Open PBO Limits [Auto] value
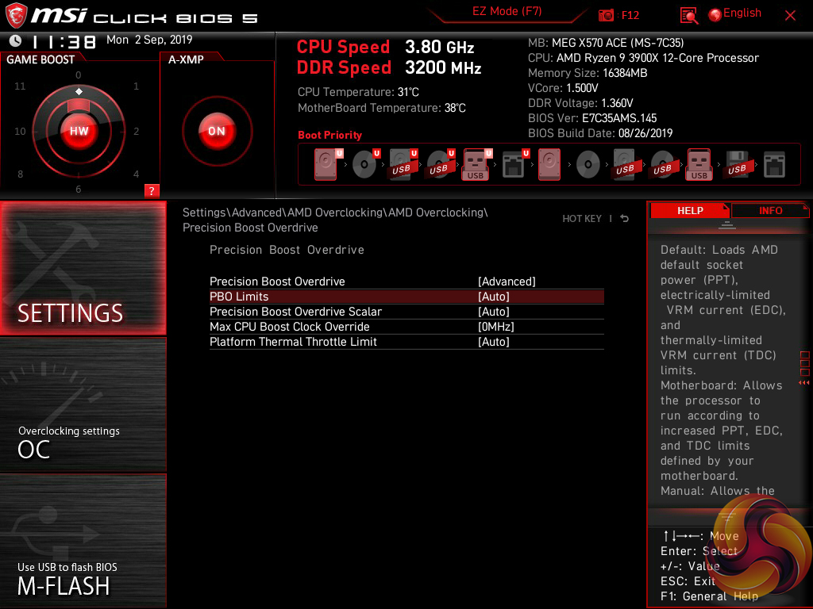Image resolution: width=813 pixels, height=609 pixels. 494,297
